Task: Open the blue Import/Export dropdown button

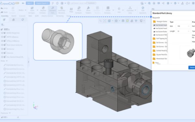Action: (x=42, y=3)
